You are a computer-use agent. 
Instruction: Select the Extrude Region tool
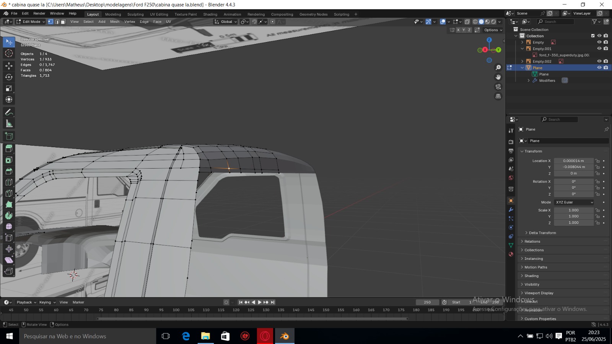(x=9, y=148)
